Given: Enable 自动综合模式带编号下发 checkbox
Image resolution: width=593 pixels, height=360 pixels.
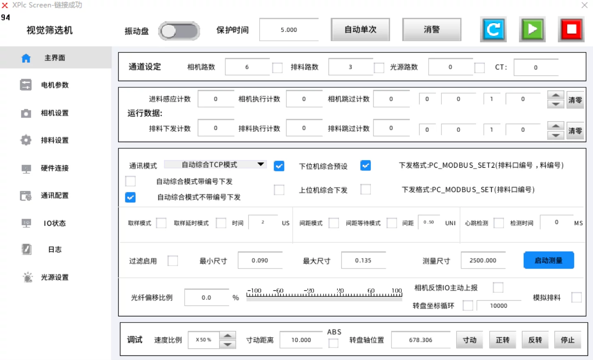Looking at the screenshot, I should coord(130,181).
